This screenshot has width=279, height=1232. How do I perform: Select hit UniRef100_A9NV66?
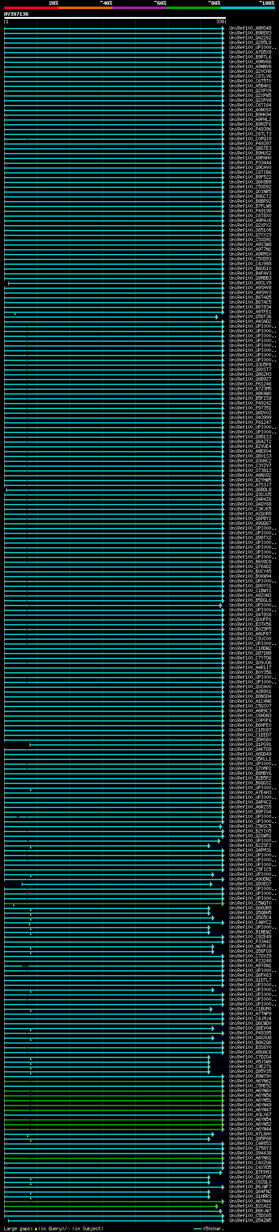[x=250, y=62]
